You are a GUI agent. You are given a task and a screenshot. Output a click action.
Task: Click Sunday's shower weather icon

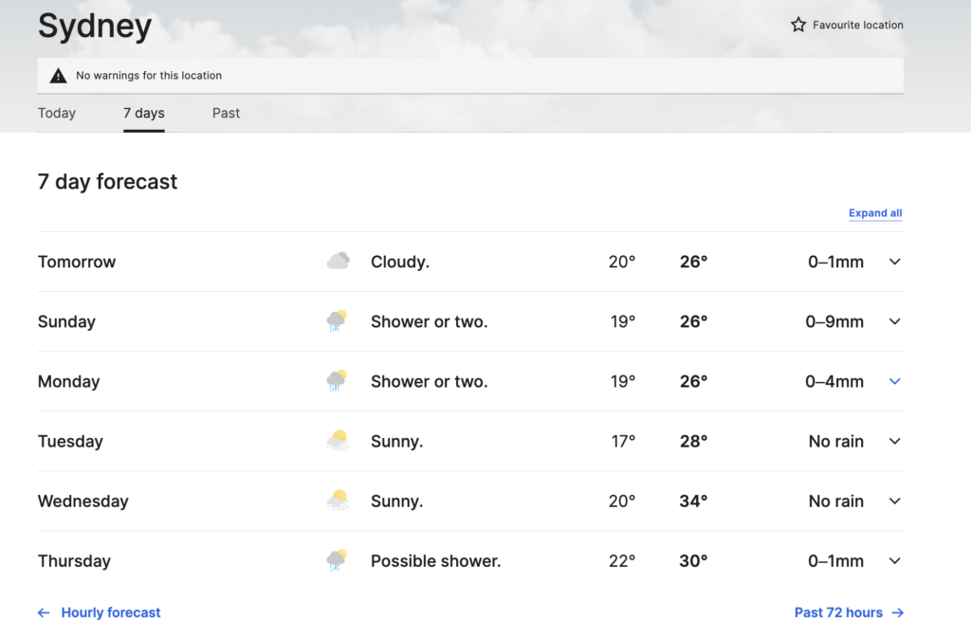click(x=337, y=321)
